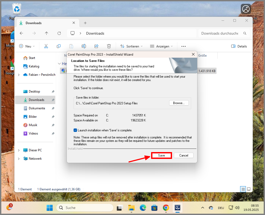Click the Share icon in the toolbar

(96, 46)
